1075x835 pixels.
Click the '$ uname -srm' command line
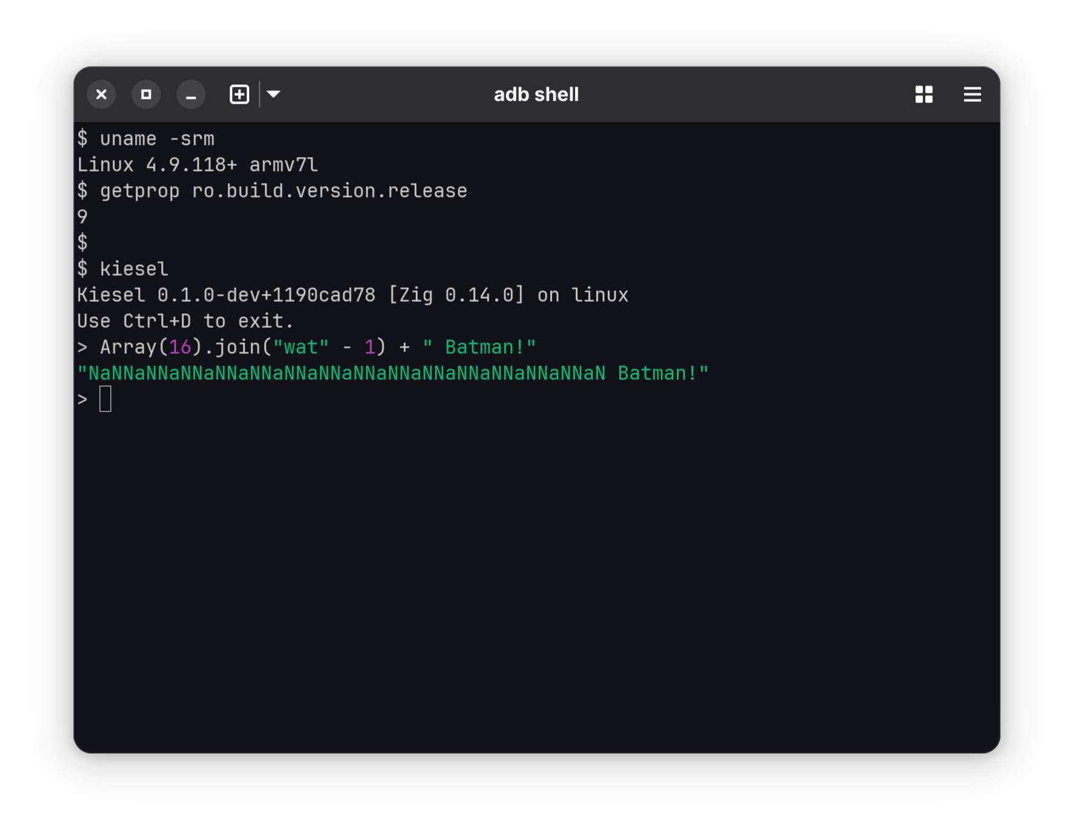(146, 139)
